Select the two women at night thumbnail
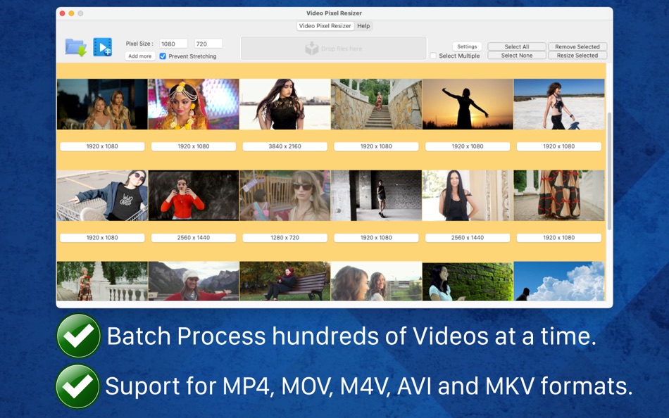The width and height of the screenshot is (669, 418). coord(102,104)
